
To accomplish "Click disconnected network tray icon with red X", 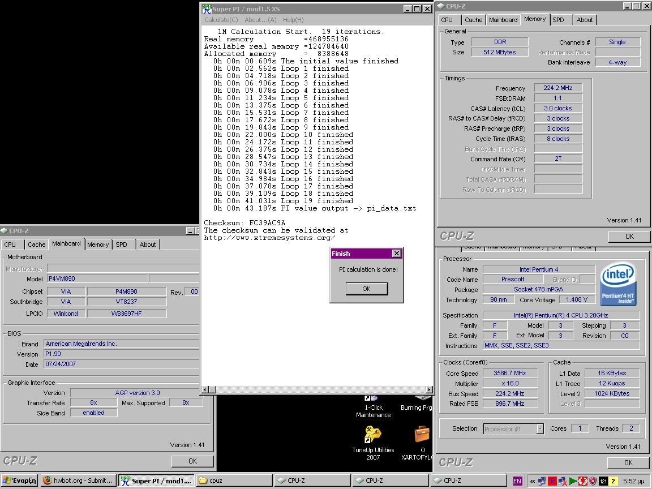I will (x=563, y=481).
